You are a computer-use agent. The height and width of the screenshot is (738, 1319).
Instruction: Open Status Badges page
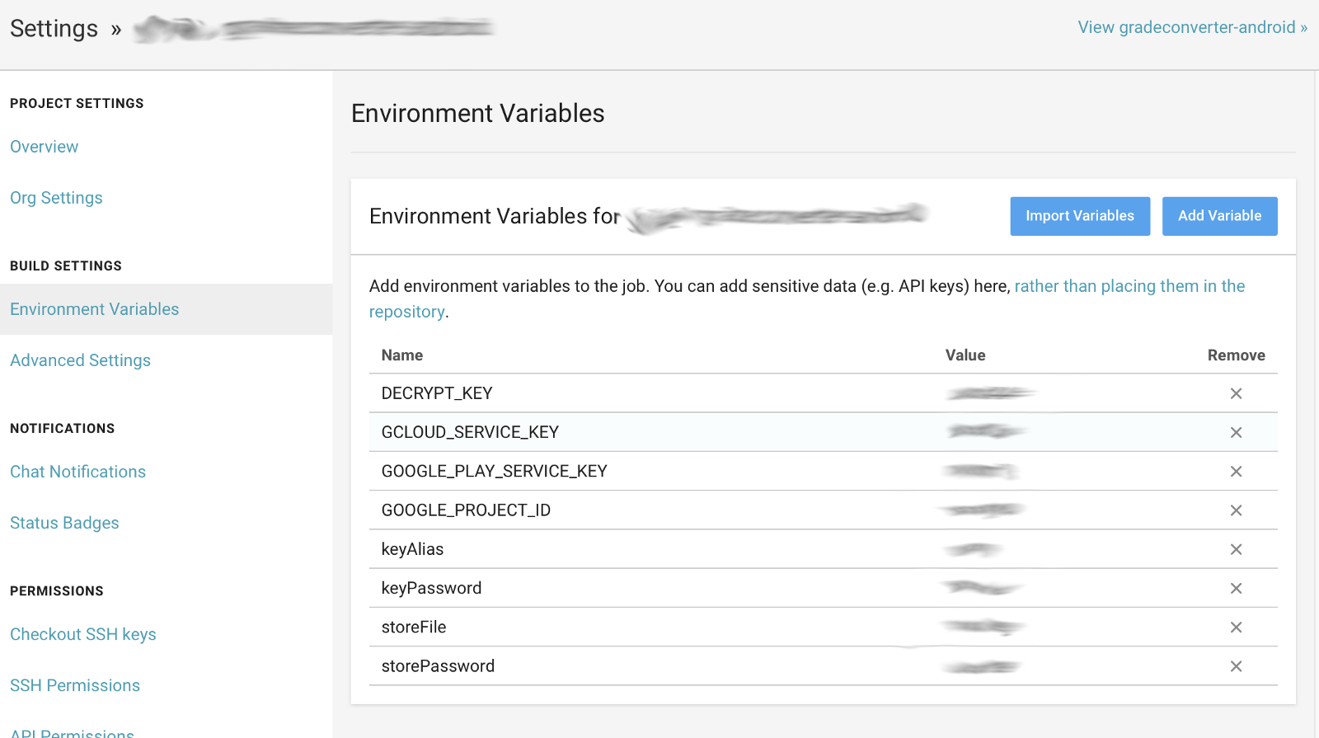coord(64,523)
